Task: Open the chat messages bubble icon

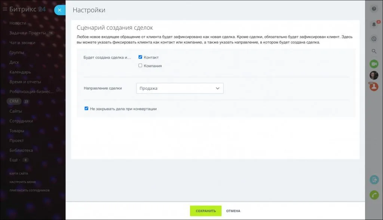Action: [x=374, y=39]
